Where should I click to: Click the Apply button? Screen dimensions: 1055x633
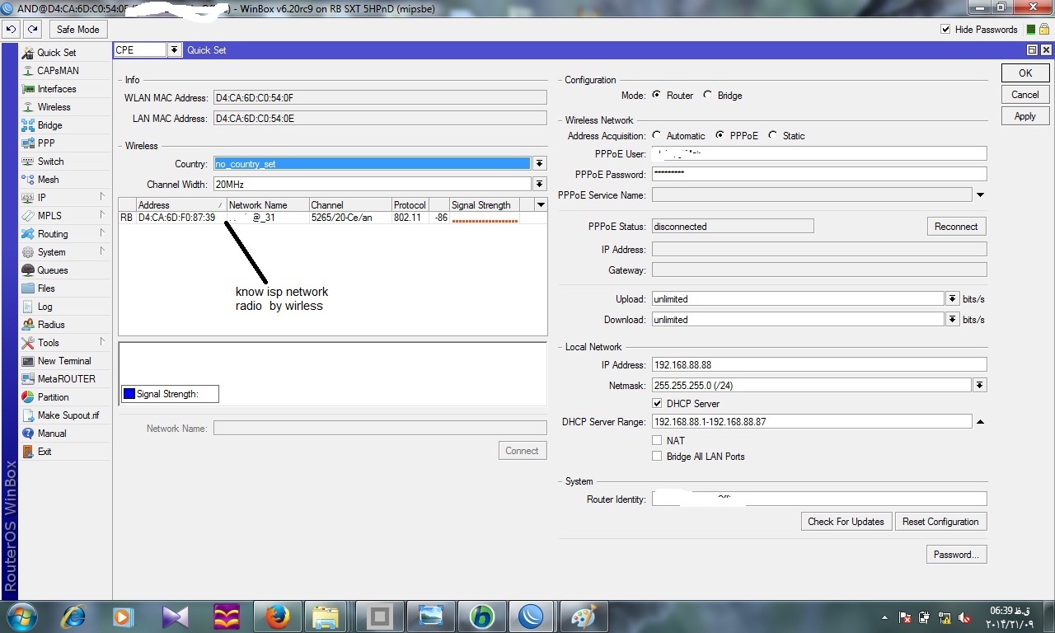pyautogui.click(x=1025, y=116)
